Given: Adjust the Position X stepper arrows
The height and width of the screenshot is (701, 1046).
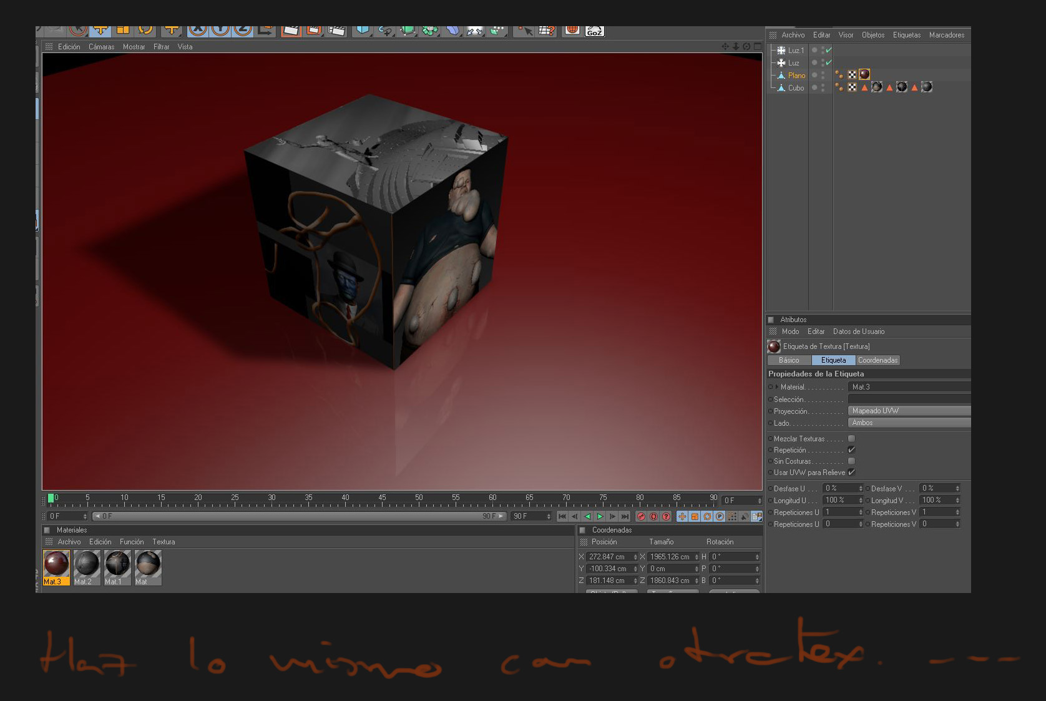Looking at the screenshot, I should [x=635, y=557].
